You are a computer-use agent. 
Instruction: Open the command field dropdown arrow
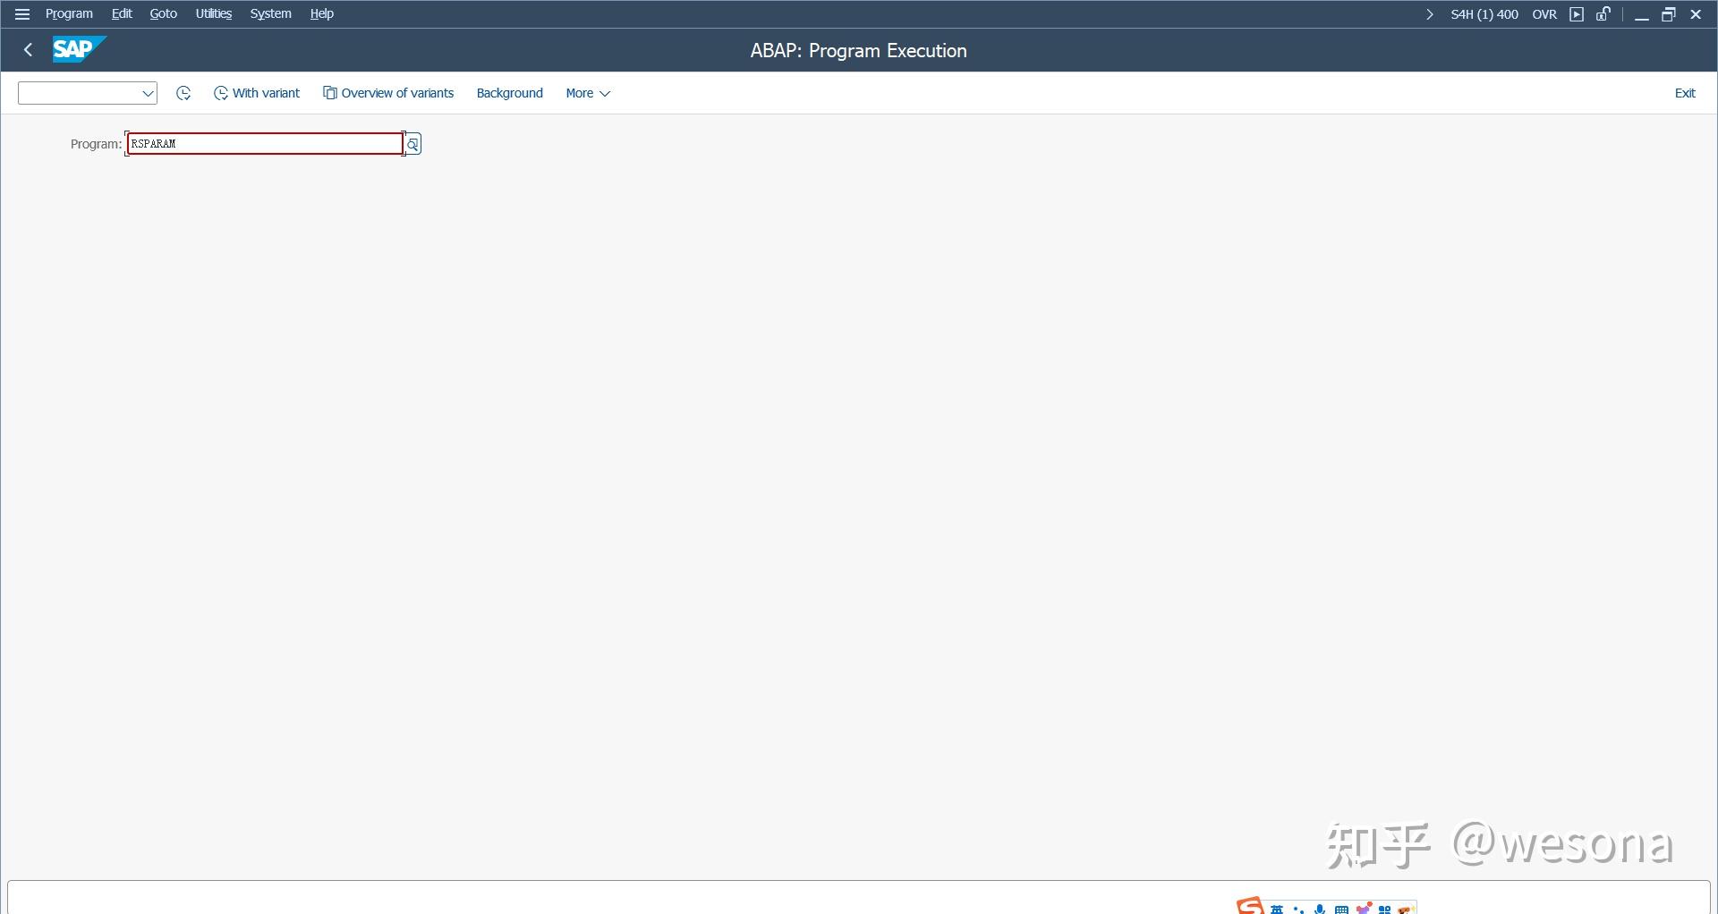point(147,92)
